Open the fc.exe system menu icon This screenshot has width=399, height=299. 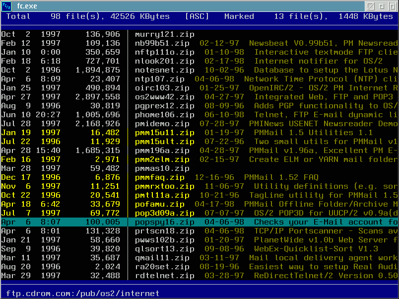point(6,6)
